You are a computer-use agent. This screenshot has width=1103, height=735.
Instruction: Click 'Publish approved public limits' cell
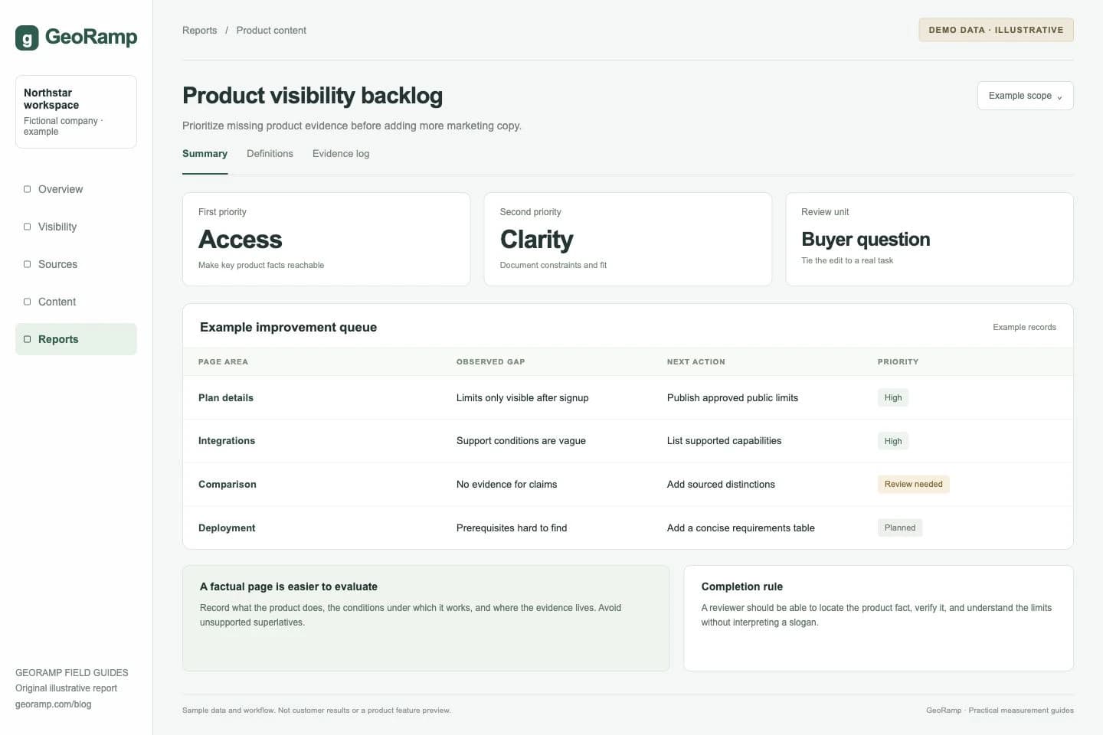pyautogui.click(x=732, y=398)
